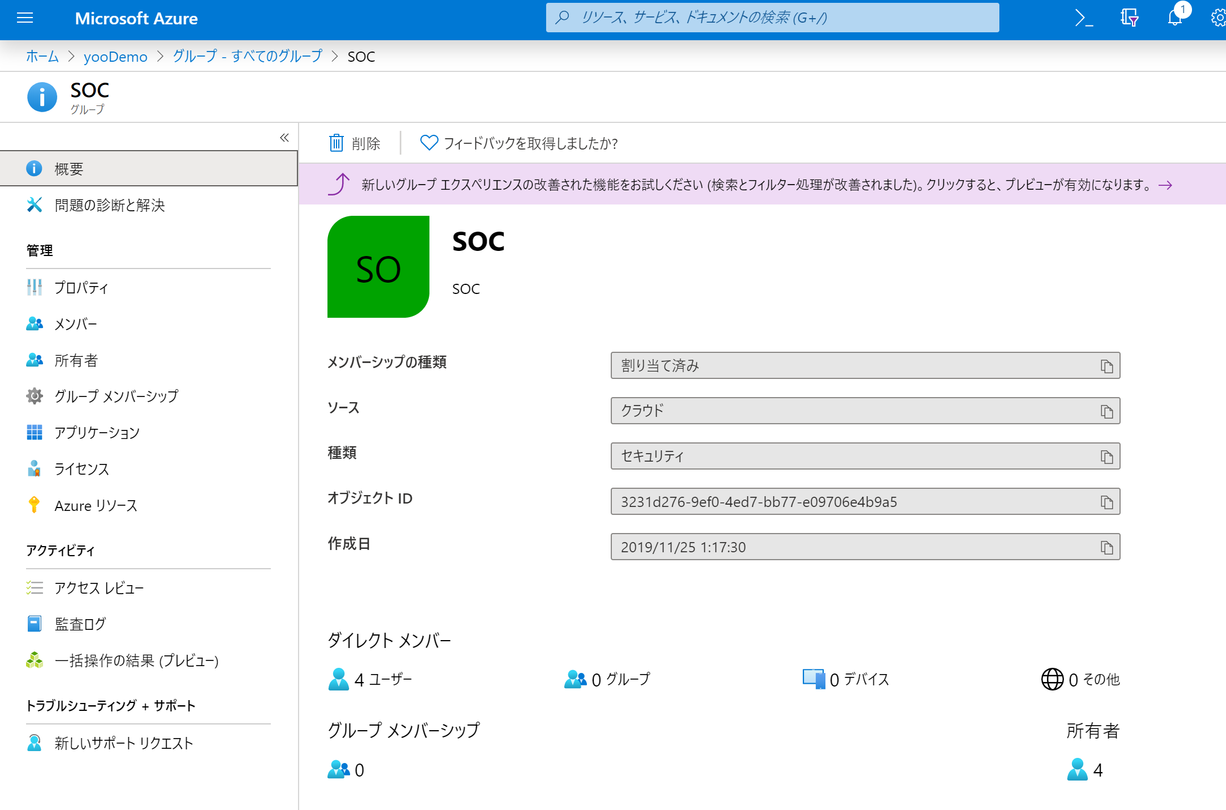Open the Azure hamburger menu
The width and height of the screenshot is (1226, 810).
(x=25, y=18)
